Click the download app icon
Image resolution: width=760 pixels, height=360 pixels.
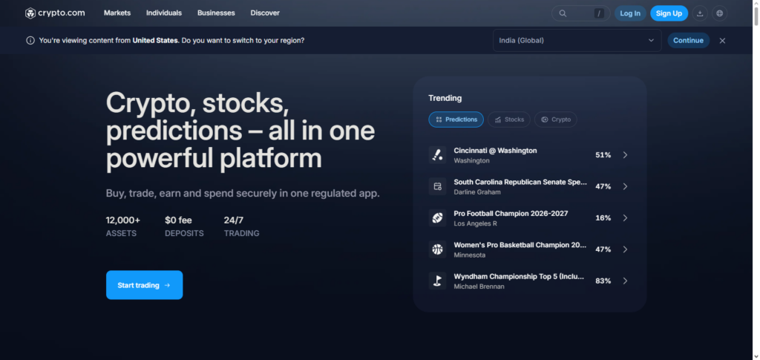point(700,13)
